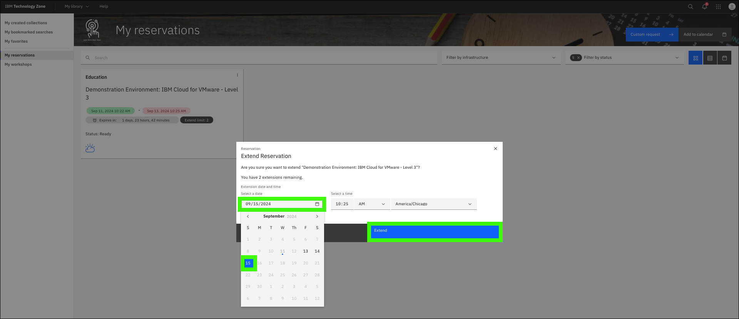Go to My workshops
The height and width of the screenshot is (319, 739).
point(18,65)
